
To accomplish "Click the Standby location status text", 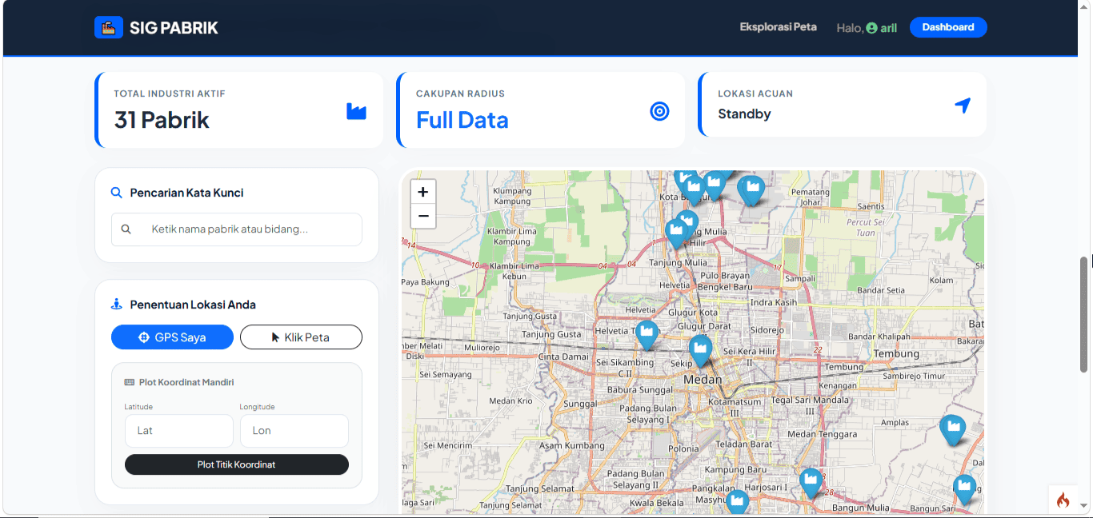I will pyautogui.click(x=744, y=114).
